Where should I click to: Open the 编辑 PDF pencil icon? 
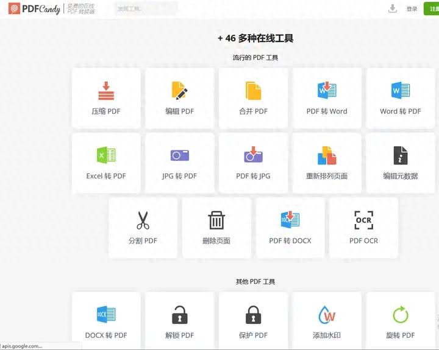point(179,90)
